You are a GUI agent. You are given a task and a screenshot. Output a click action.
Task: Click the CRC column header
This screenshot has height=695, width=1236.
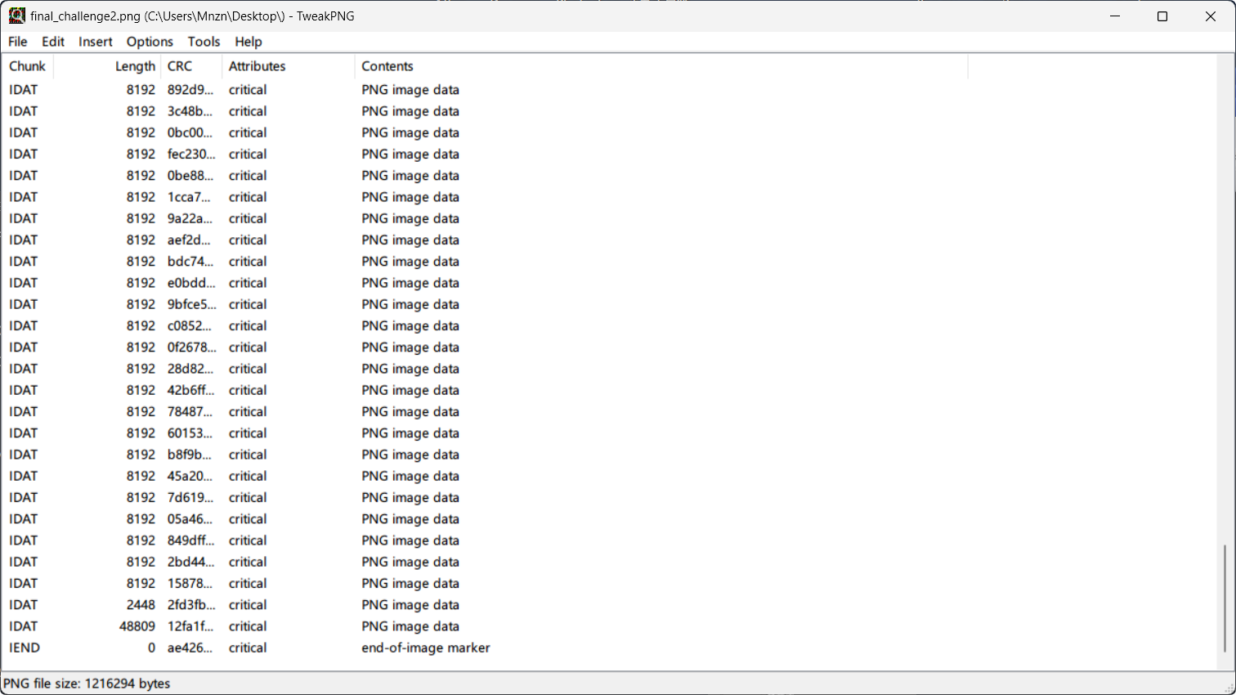click(x=180, y=66)
